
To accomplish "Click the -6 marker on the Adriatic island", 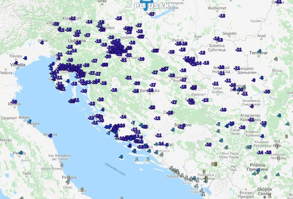I will tap(121, 157).
